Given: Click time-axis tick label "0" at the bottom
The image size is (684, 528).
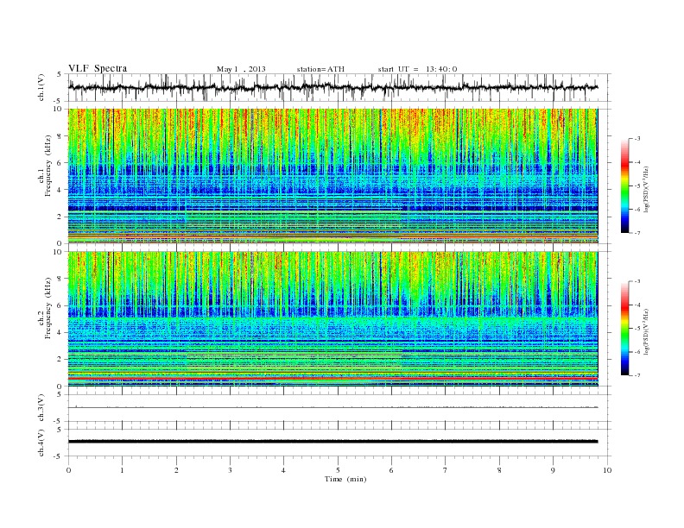Looking at the screenshot, I should [68, 470].
